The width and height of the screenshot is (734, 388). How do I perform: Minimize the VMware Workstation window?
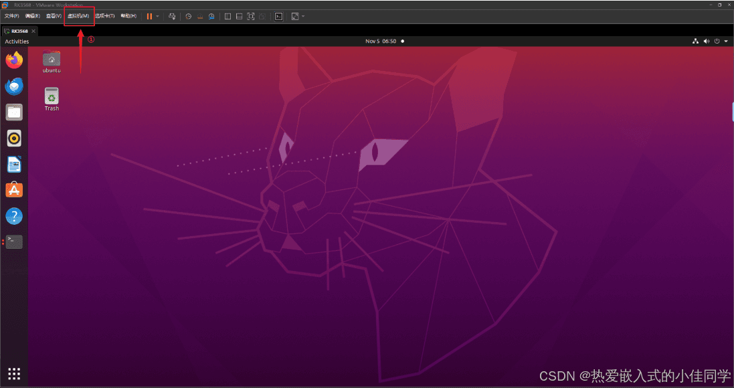pyautogui.click(x=710, y=5)
